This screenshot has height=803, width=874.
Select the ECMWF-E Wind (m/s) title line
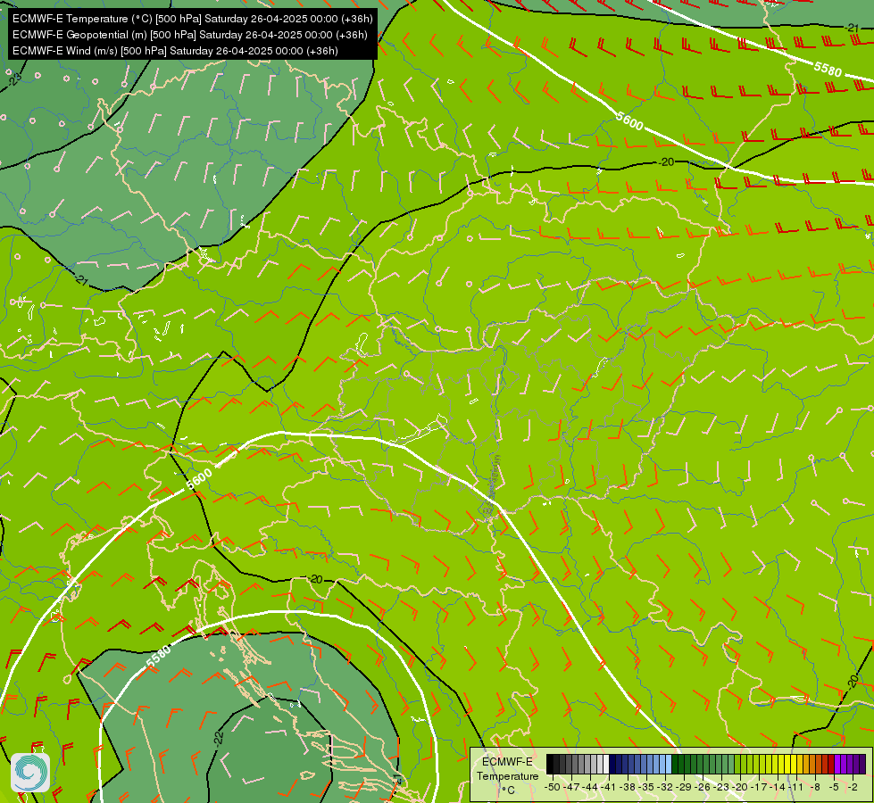175,51
